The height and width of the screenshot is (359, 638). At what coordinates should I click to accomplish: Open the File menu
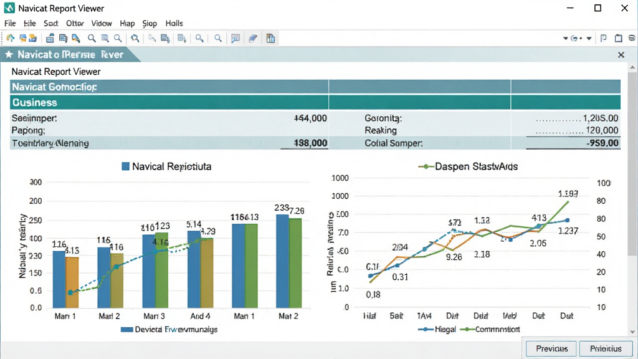10,23
